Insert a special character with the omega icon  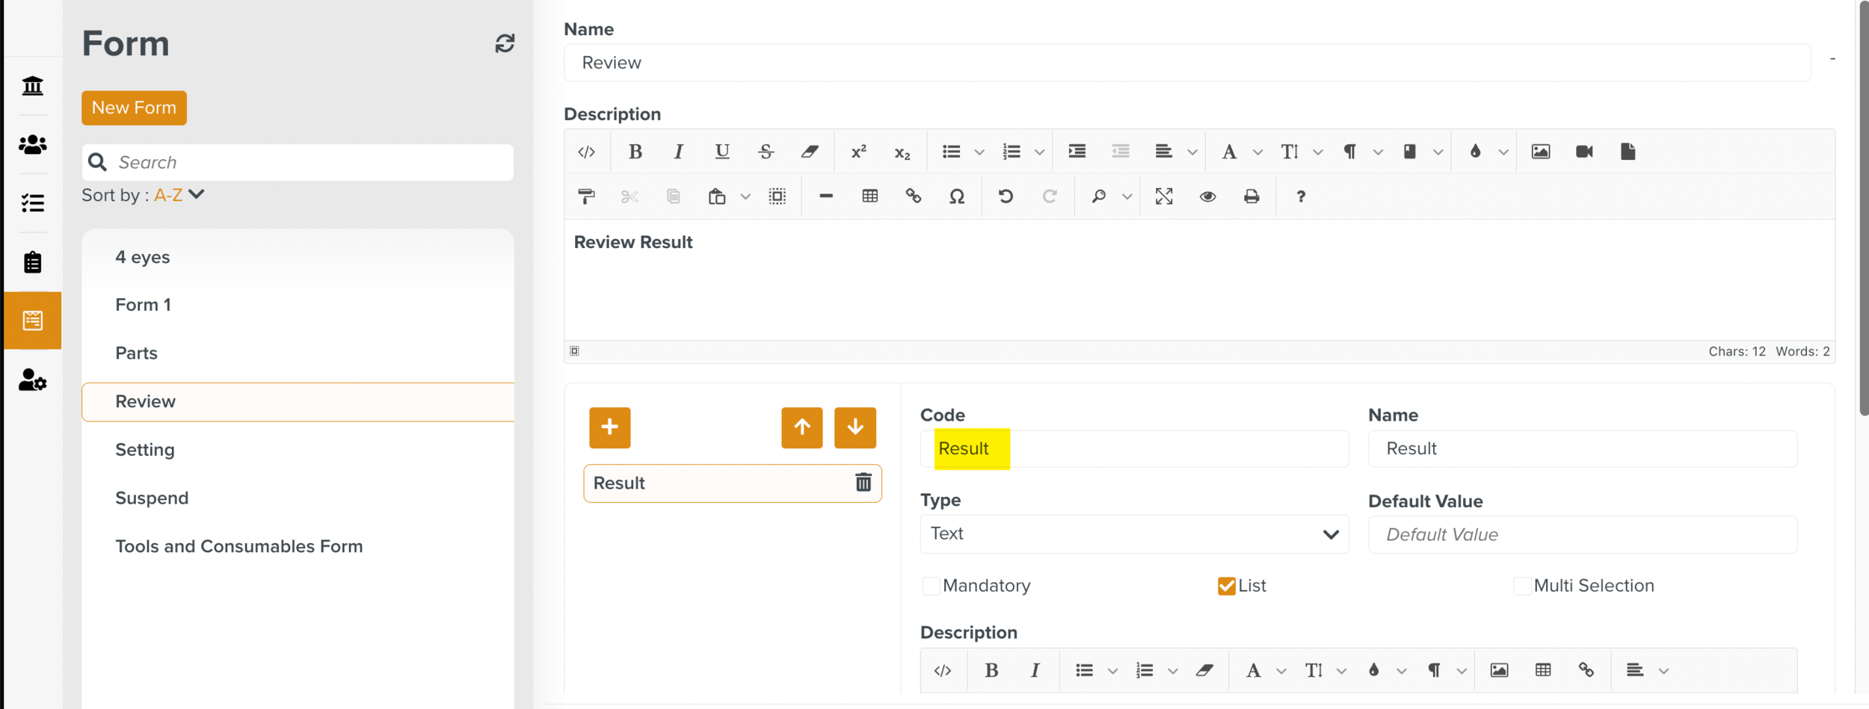(957, 196)
